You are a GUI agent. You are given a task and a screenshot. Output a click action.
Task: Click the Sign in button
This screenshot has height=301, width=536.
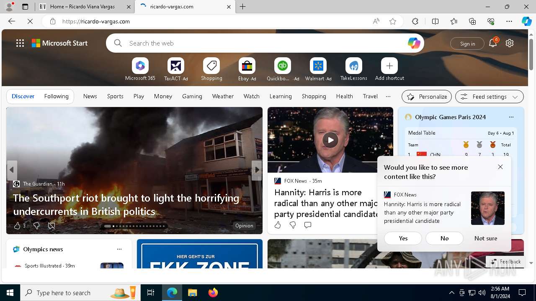[x=467, y=43]
